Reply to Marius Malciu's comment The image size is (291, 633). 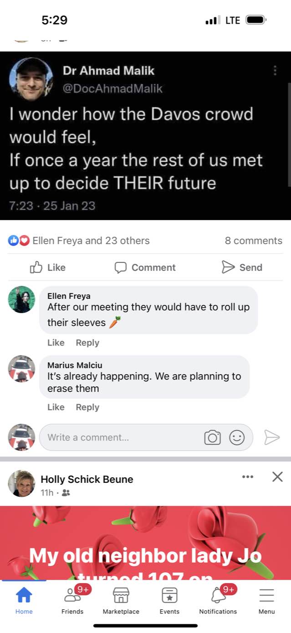[87, 407]
